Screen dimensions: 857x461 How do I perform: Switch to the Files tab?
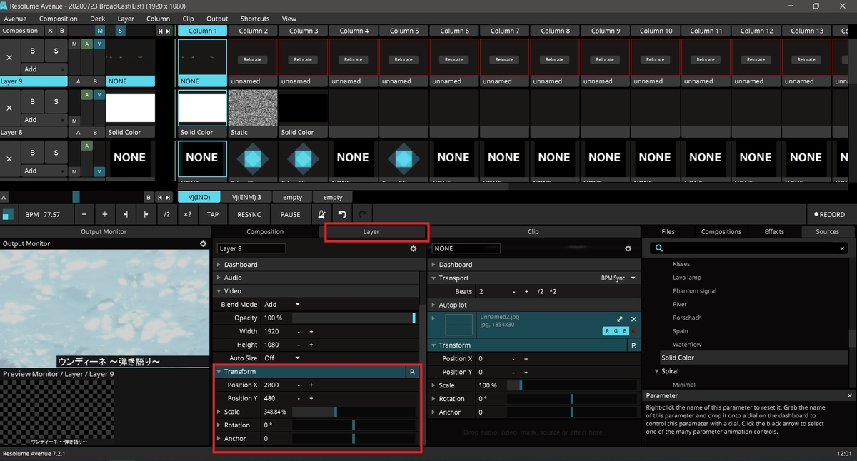click(x=668, y=231)
